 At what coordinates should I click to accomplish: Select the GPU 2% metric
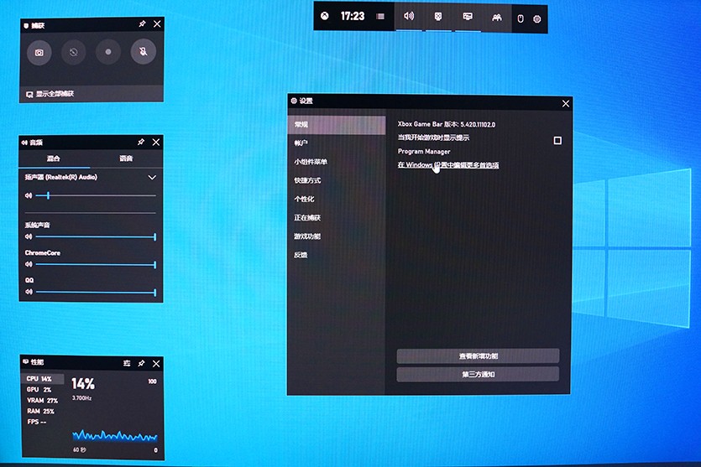(39, 390)
